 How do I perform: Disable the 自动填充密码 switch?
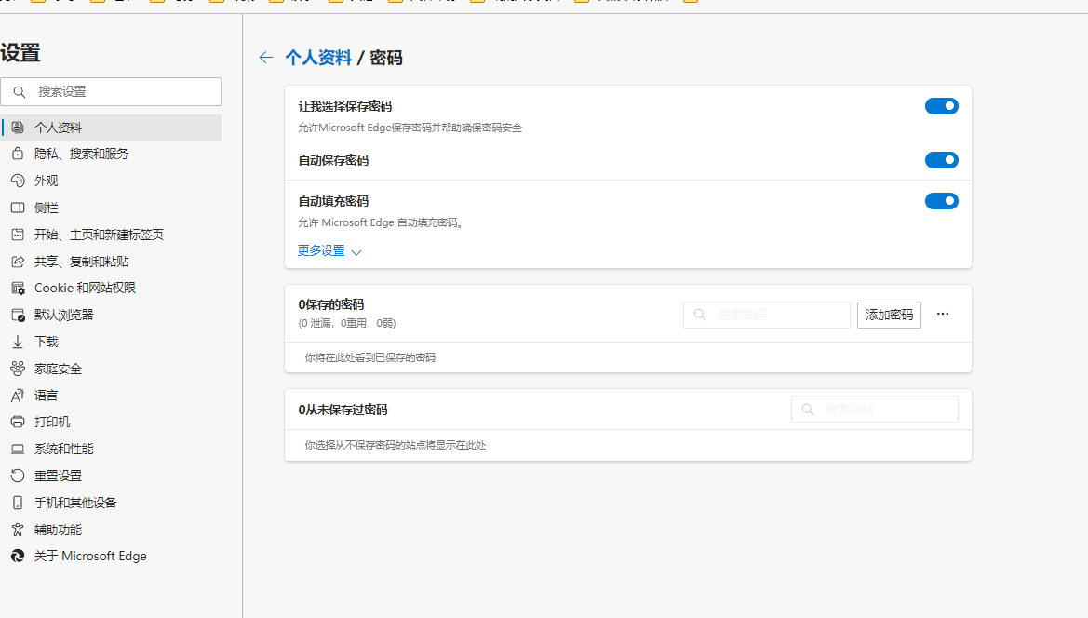(x=942, y=201)
